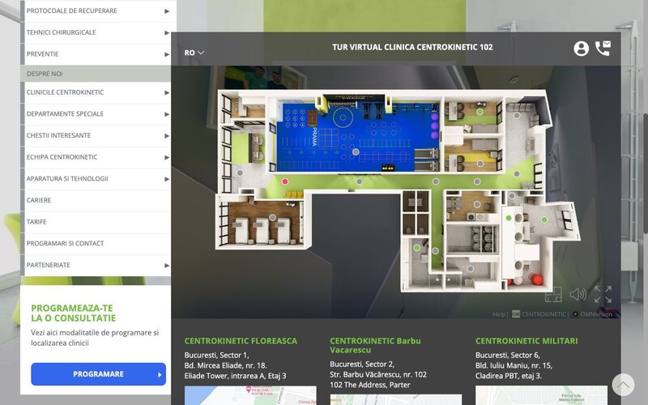Expand the Echipa Centrokinetic submenu
648x405 pixels.
[167, 157]
